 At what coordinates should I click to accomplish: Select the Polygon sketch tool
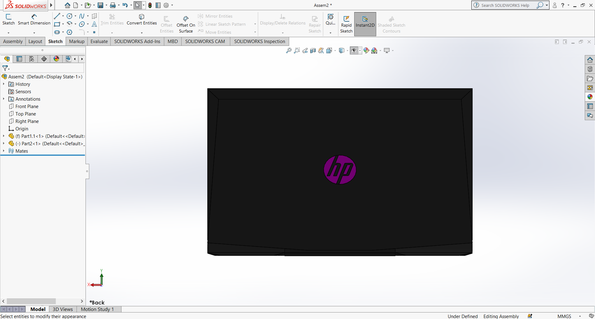click(x=70, y=32)
